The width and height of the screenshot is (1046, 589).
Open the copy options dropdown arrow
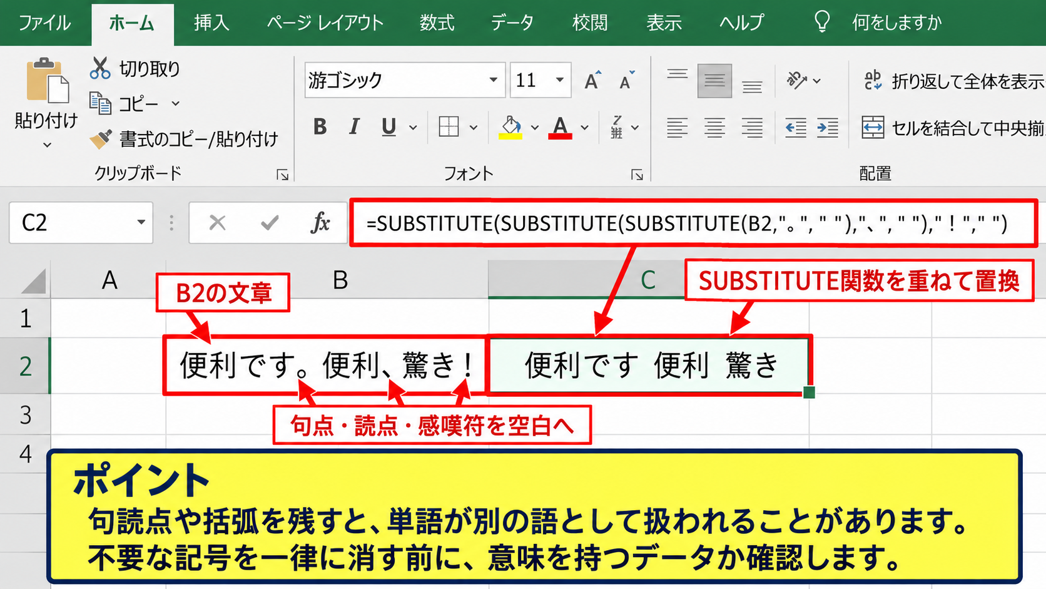176,103
